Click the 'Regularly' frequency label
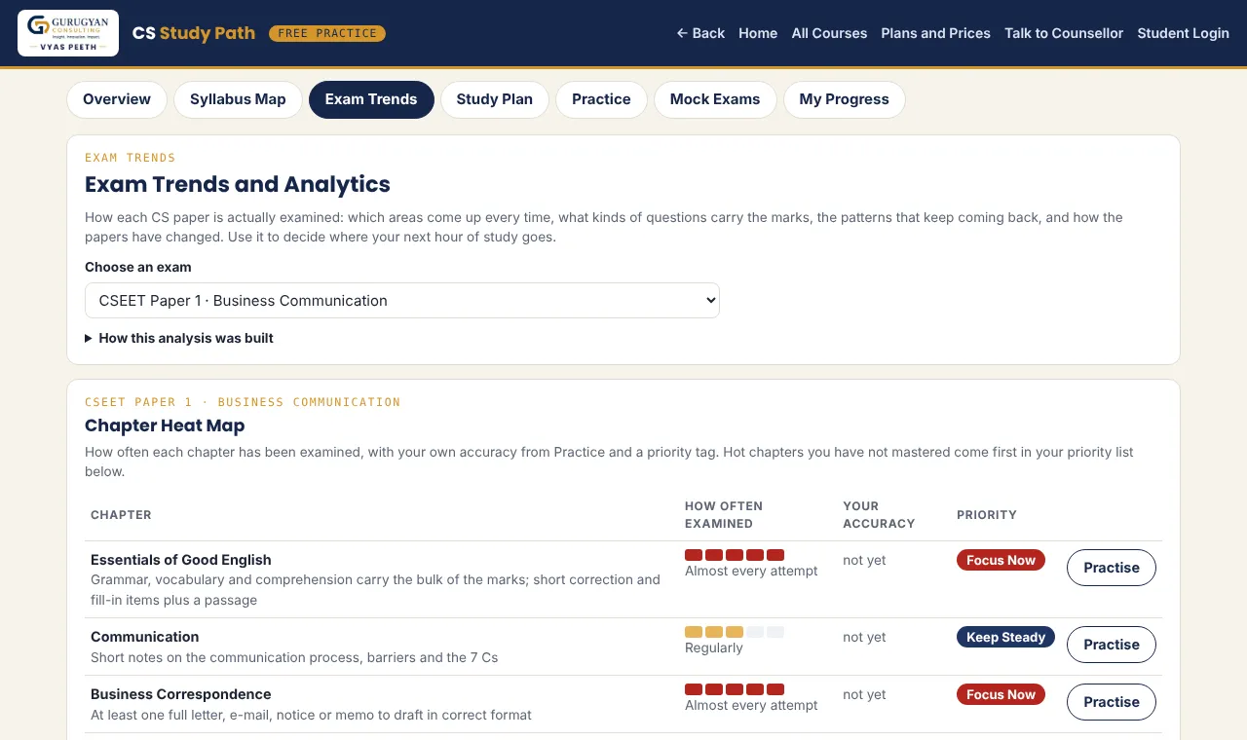The width and height of the screenshot is (1247, 740). point(714,648)
